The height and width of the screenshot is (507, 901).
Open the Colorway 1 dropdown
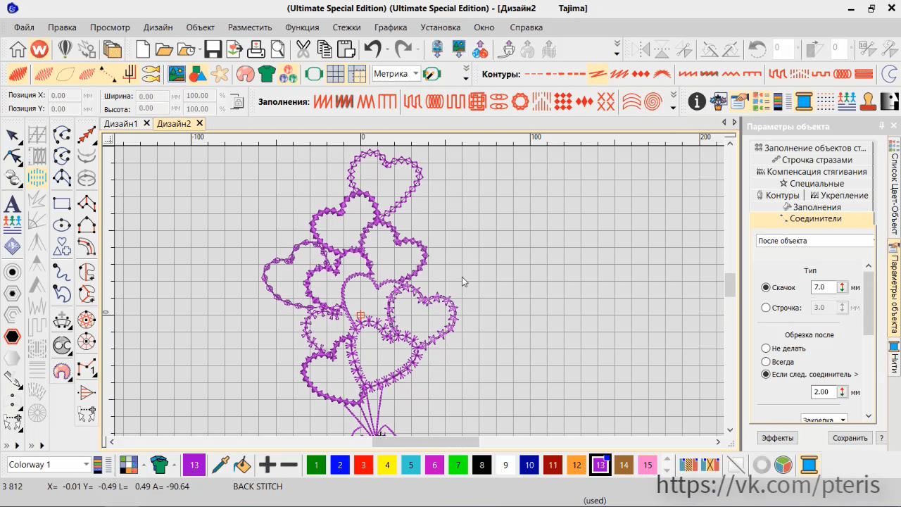49,465
